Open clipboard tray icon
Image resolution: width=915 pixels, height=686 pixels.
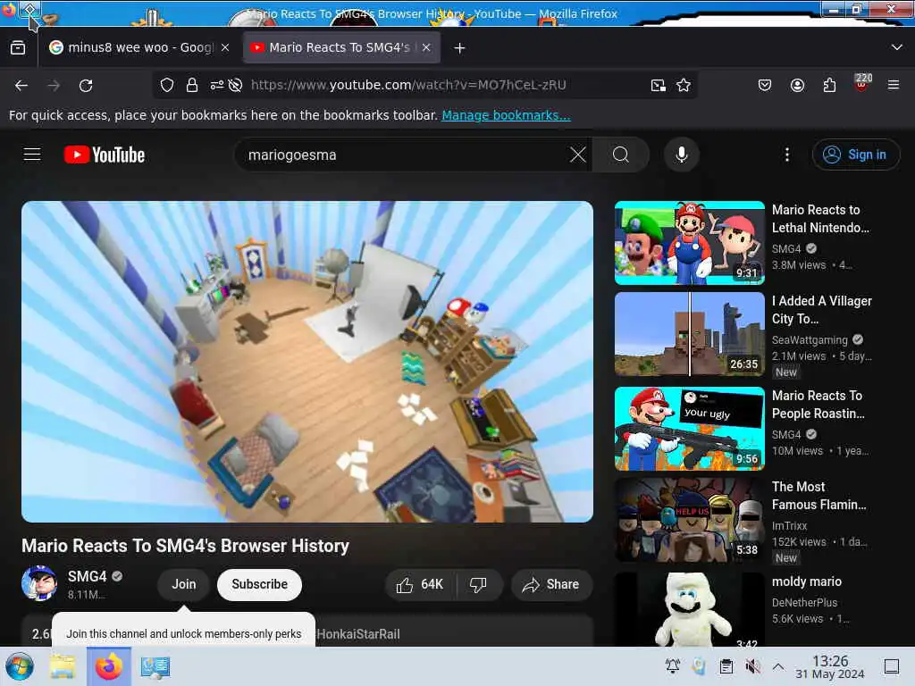coord(726,666)
